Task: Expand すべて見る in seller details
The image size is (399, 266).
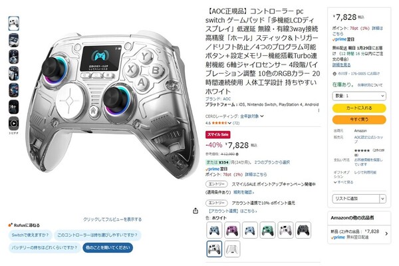Action: coord(344,182)
